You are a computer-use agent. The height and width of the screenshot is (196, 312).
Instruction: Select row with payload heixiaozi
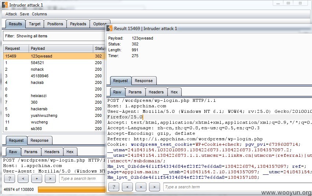54,96
